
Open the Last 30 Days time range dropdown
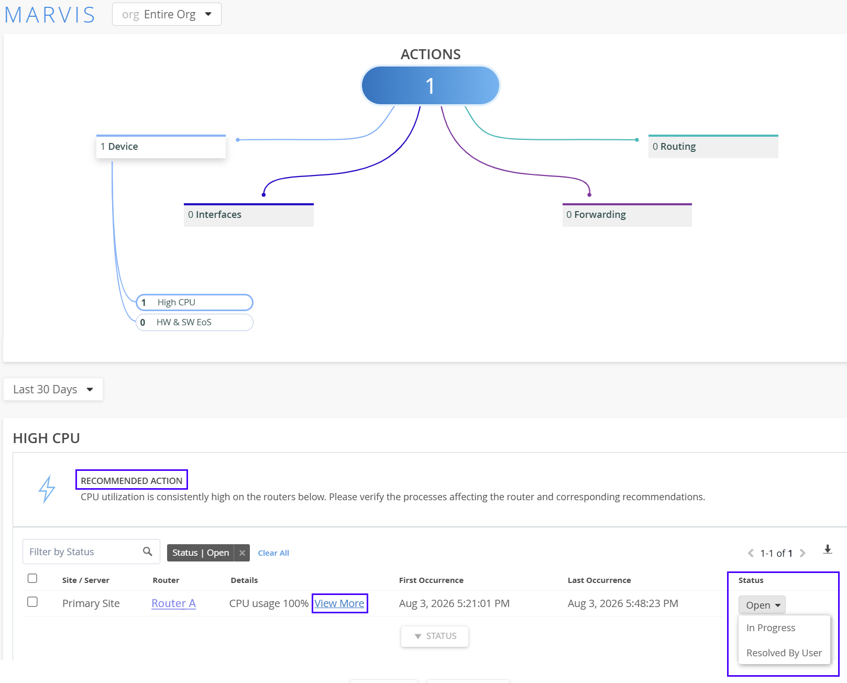[53, 389]
